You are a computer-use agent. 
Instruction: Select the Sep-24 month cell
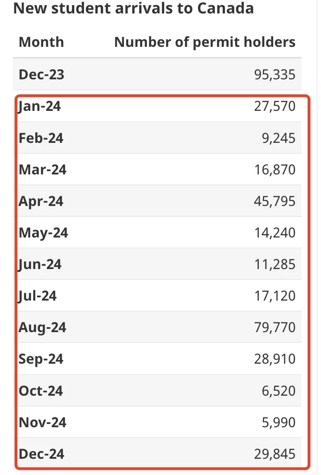pyautogui.click(x=41, y=359)
